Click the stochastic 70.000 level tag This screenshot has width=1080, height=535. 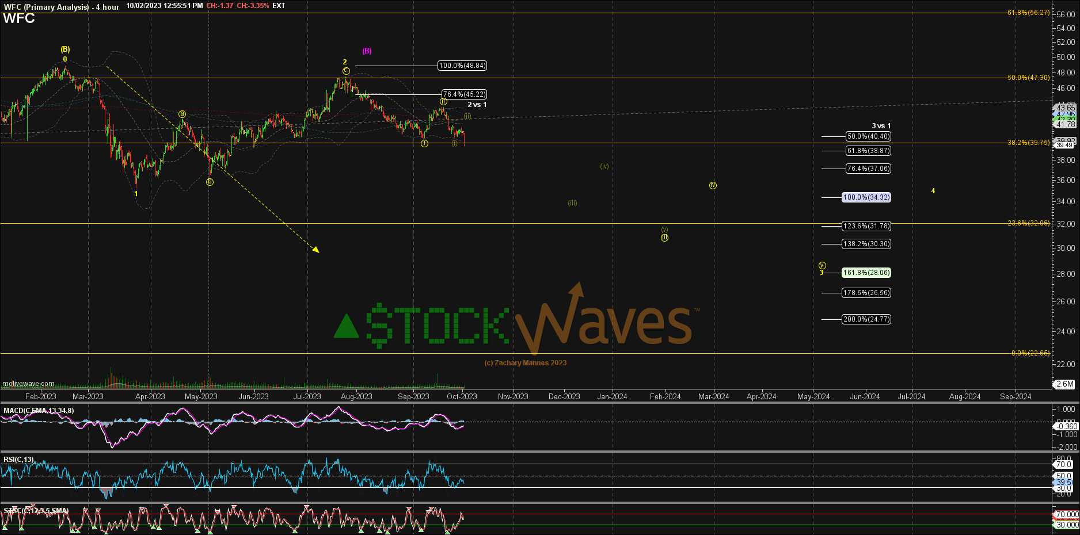[x=1066, y=514]
